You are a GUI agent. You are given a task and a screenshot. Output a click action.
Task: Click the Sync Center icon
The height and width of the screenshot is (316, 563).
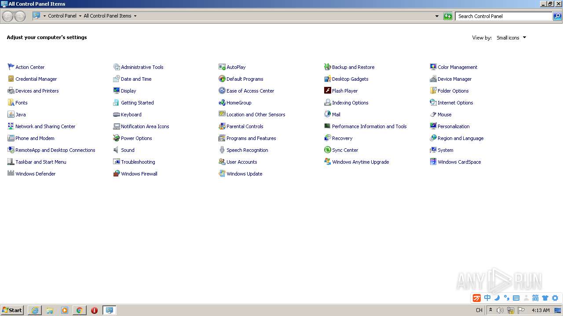click(328, 150)
